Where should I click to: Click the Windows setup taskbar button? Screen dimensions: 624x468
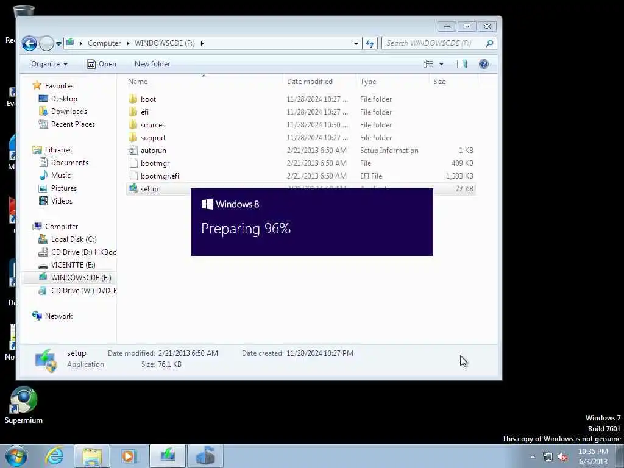(x=168, y=456)
